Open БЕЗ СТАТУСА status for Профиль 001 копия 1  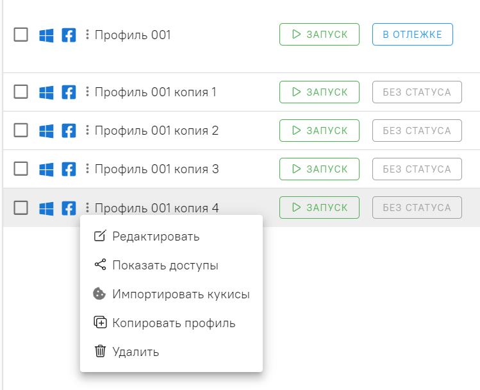click(x=417, y=92)
